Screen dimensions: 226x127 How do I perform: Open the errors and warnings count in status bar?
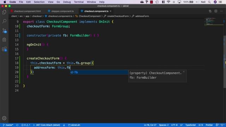click(26, 125)
